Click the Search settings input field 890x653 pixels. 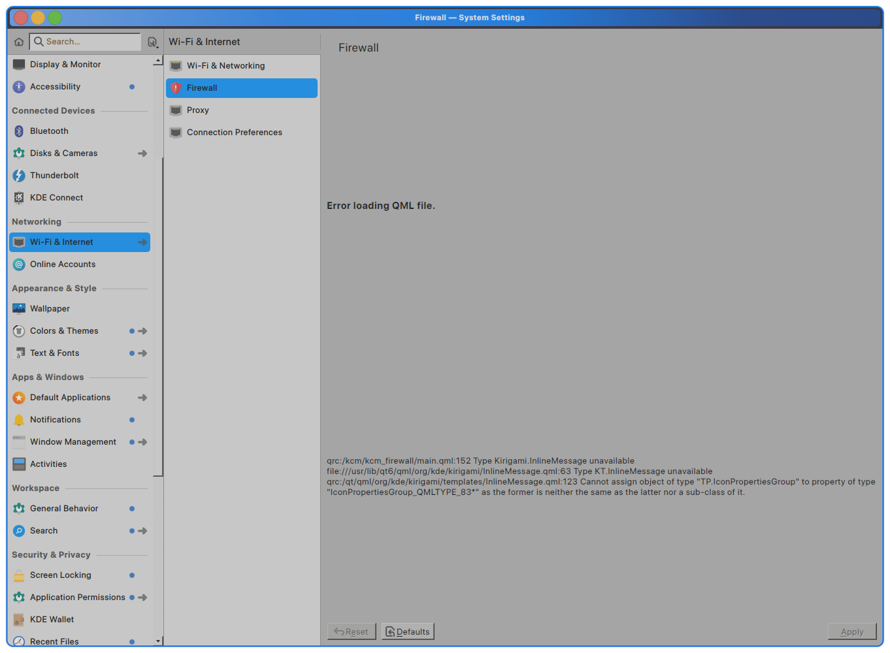[x=86, y=42]
